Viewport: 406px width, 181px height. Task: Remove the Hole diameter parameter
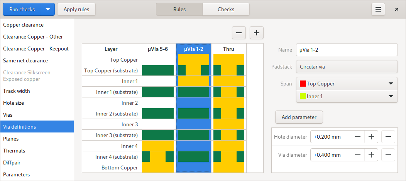(388, 137)
